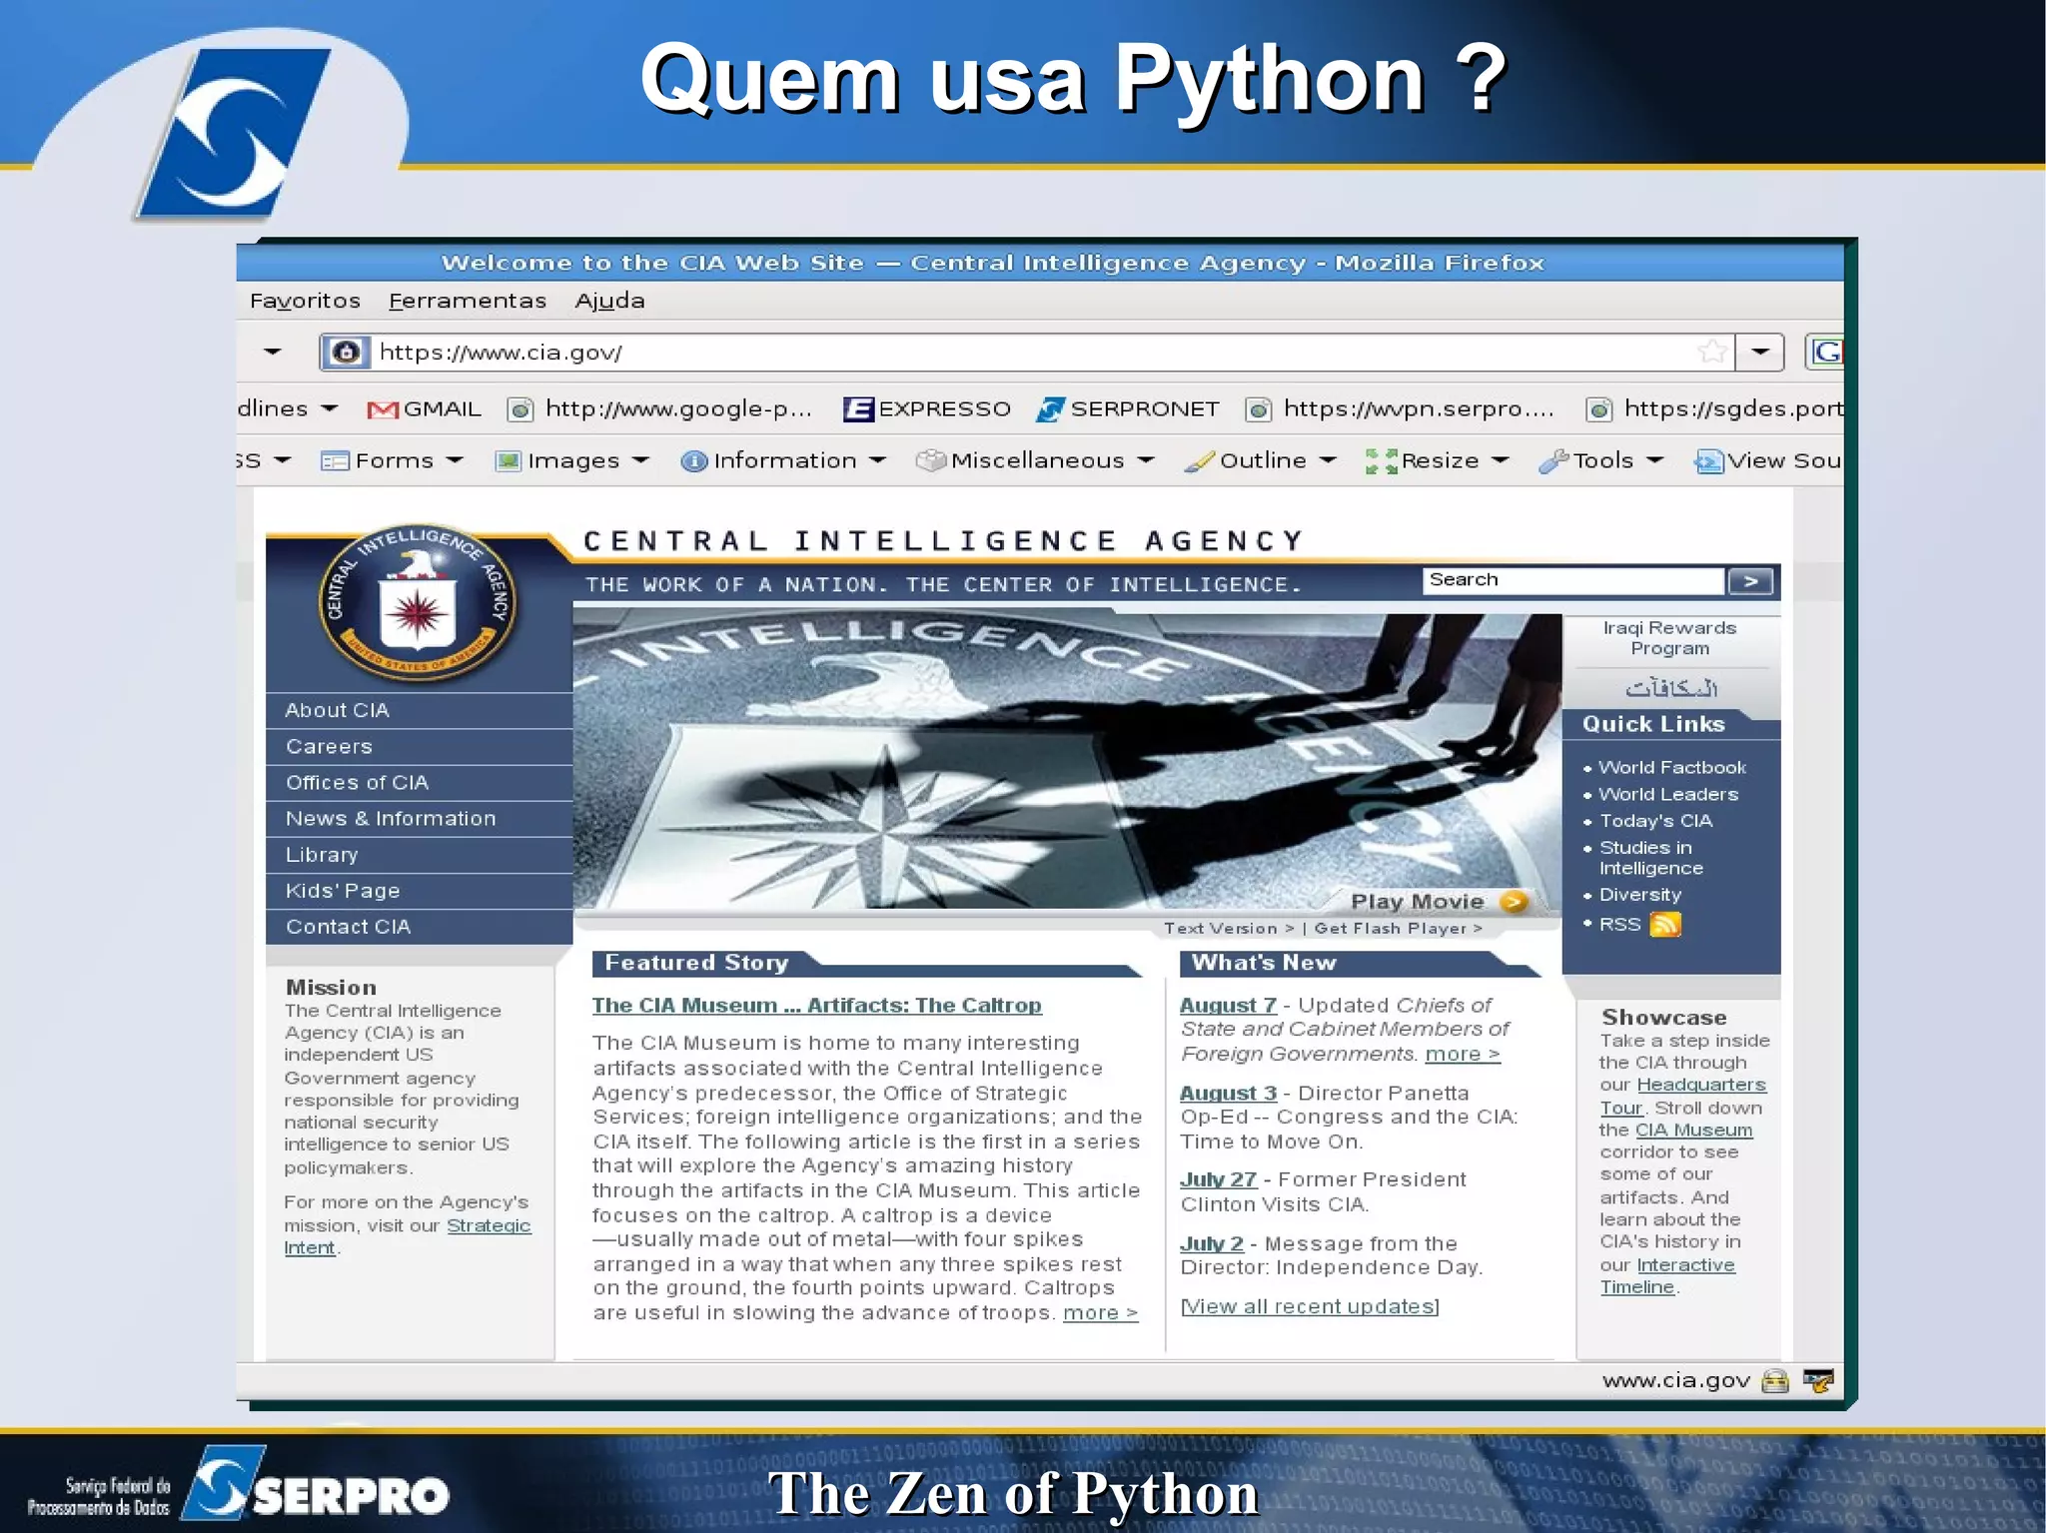Image resolution: width=2046 pixels, height=1533 pixels.
Task: Click the Text Version link
Action: pyautogui.click(x=1229, y=929)
